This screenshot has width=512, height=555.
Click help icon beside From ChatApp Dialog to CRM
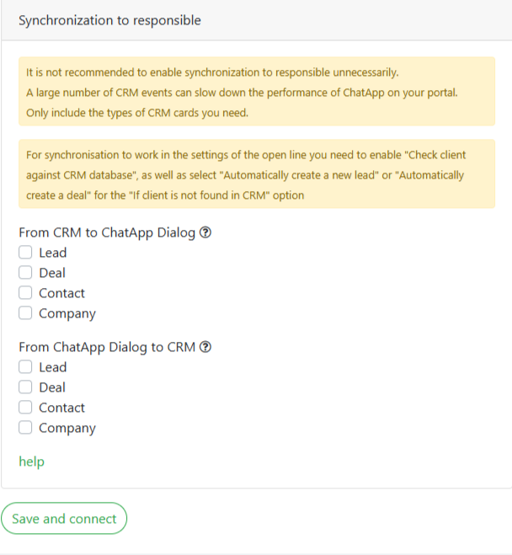(x=205, y=347)
